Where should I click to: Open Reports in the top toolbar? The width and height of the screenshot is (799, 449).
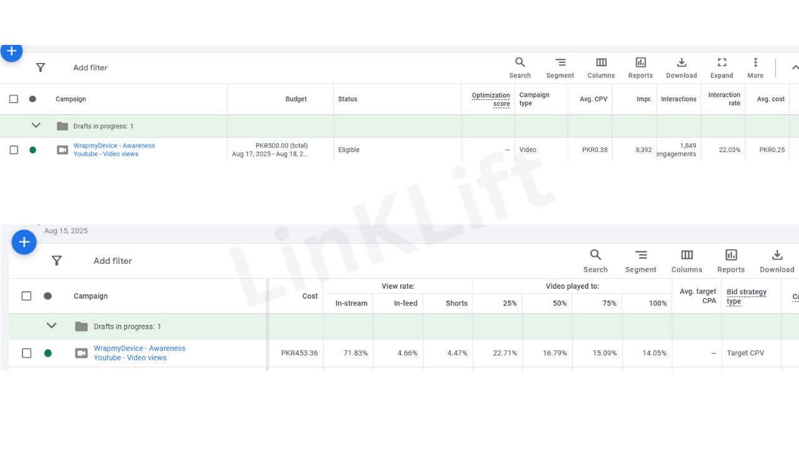(640, 63)
